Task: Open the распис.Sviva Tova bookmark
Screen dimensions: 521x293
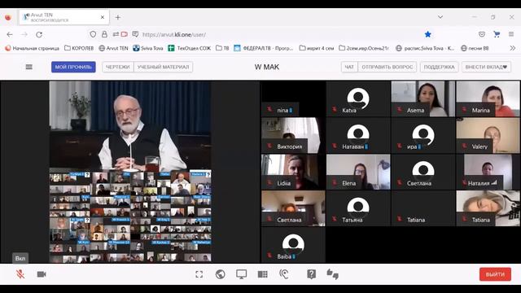Action: 425,48
